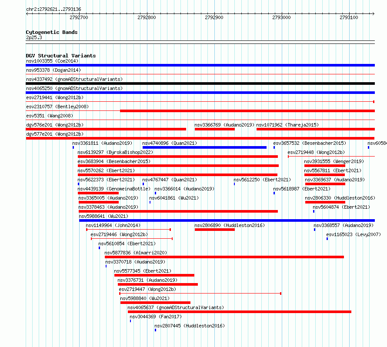Click the 2792800 ruler position
Viewport: 387px width, 347px height.
pos(147,17)
